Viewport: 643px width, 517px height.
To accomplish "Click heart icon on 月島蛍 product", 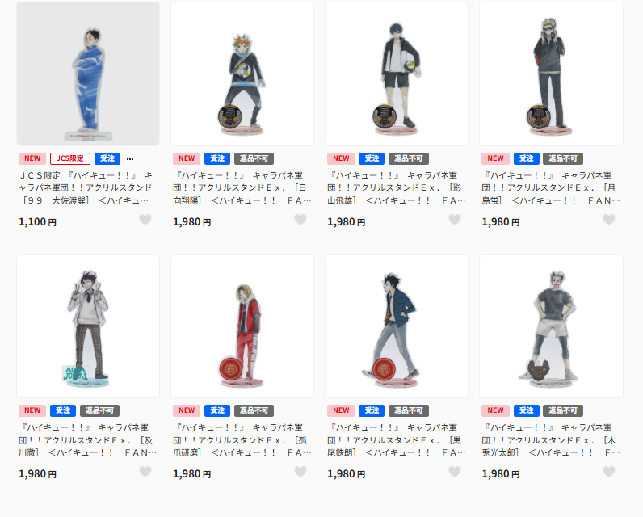I will 609,220.
